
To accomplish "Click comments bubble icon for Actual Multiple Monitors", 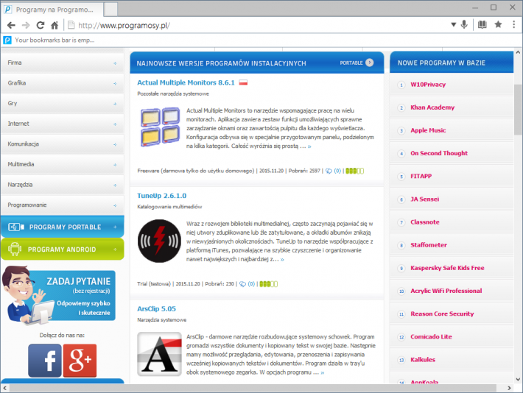I will coord(329,171).
